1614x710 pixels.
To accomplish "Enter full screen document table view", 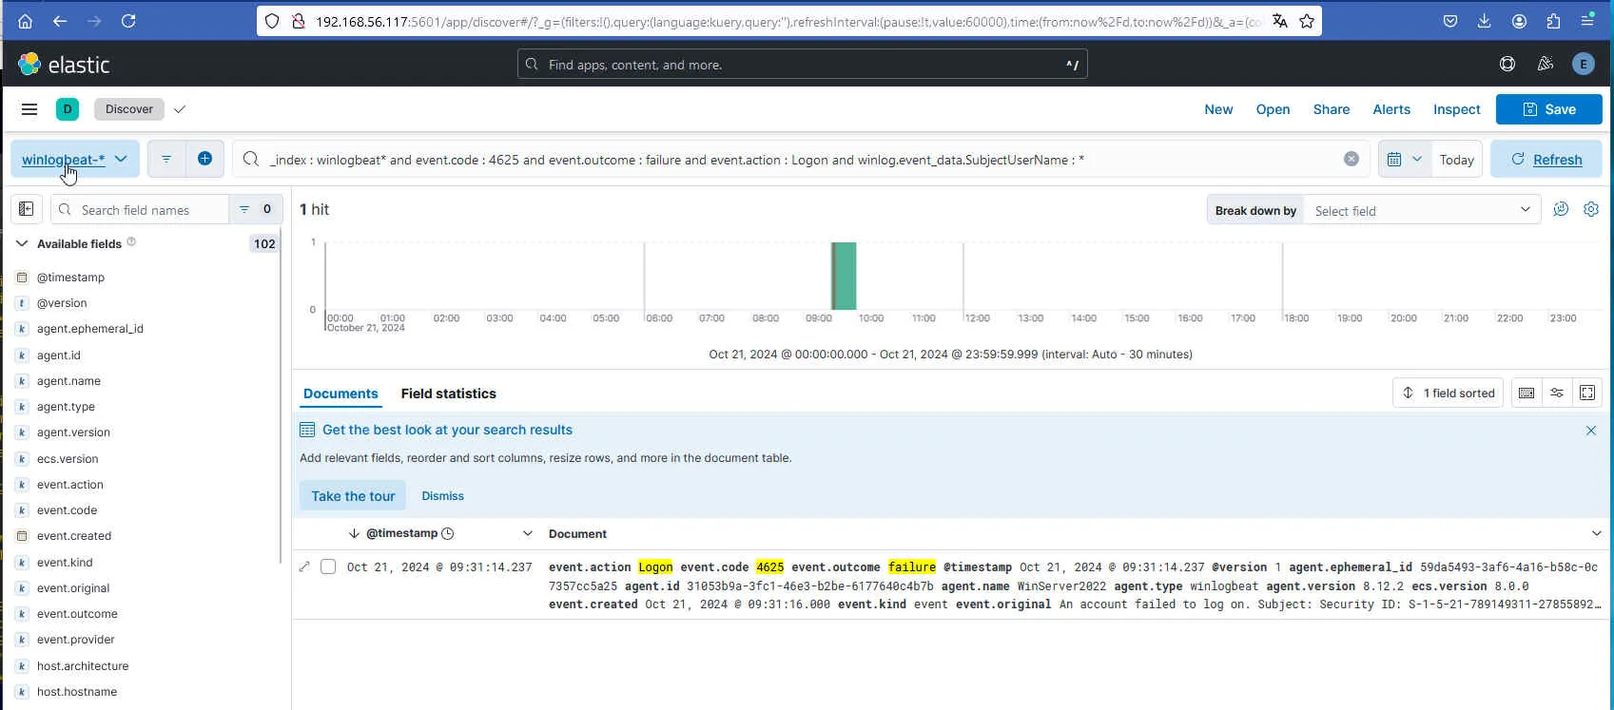I will [x=1587, y=393].
